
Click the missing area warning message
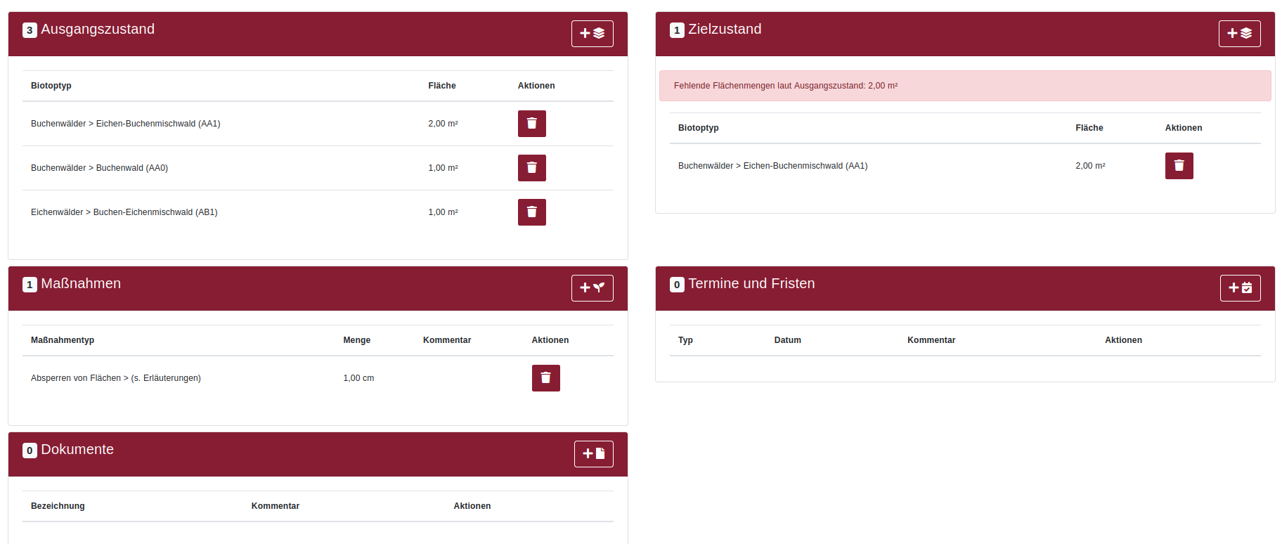click(785, 86)
